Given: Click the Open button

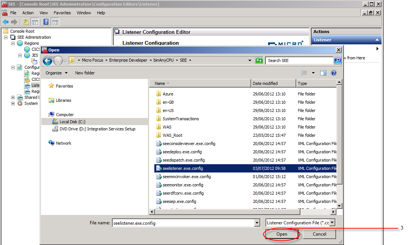Looking at the screenshot, I should coord(282,234).
